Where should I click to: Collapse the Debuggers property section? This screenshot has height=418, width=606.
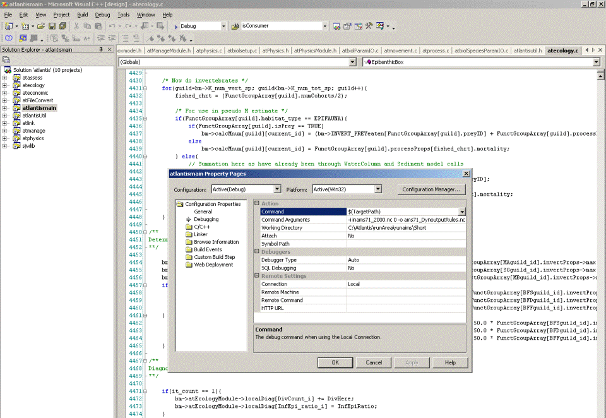coord(257,252)
